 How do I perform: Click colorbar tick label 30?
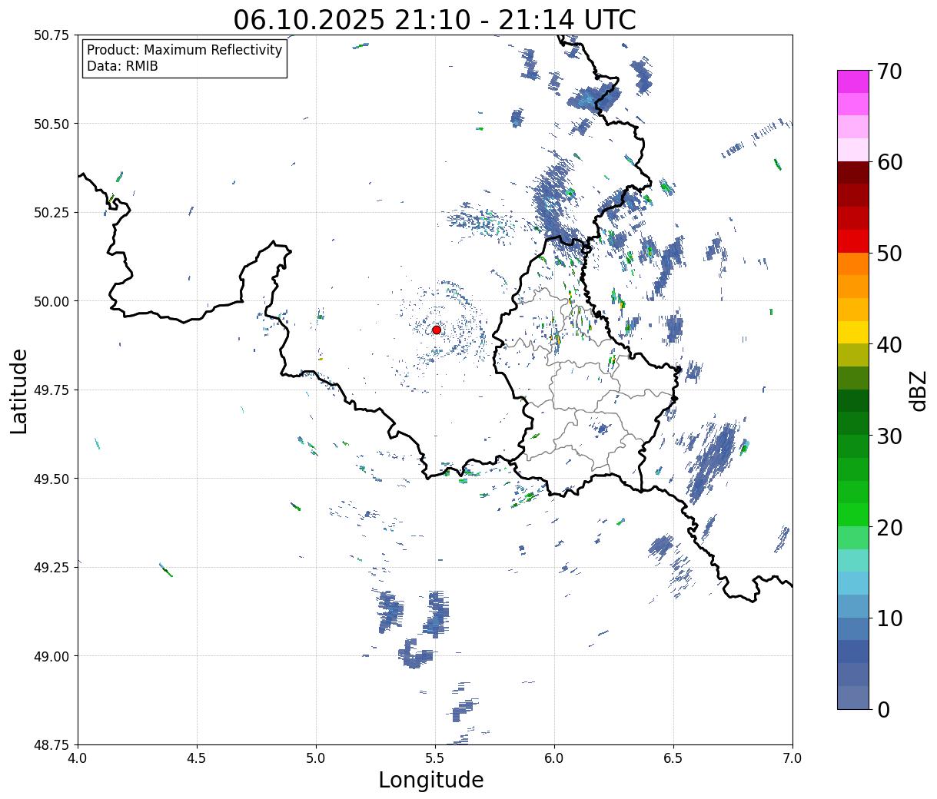tap(889, 436)
